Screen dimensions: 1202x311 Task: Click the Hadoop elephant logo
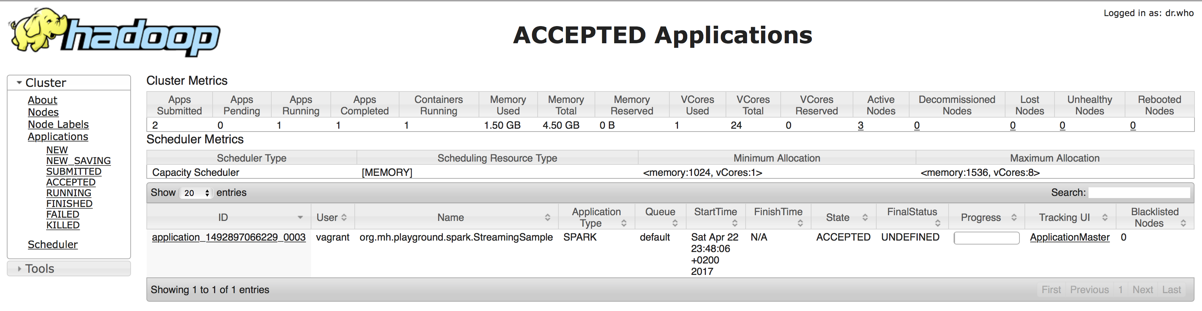[x=115, y=32]
